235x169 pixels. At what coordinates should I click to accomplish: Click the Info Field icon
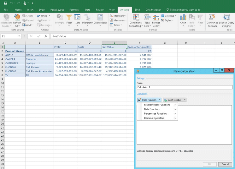[x=191, y=17]
